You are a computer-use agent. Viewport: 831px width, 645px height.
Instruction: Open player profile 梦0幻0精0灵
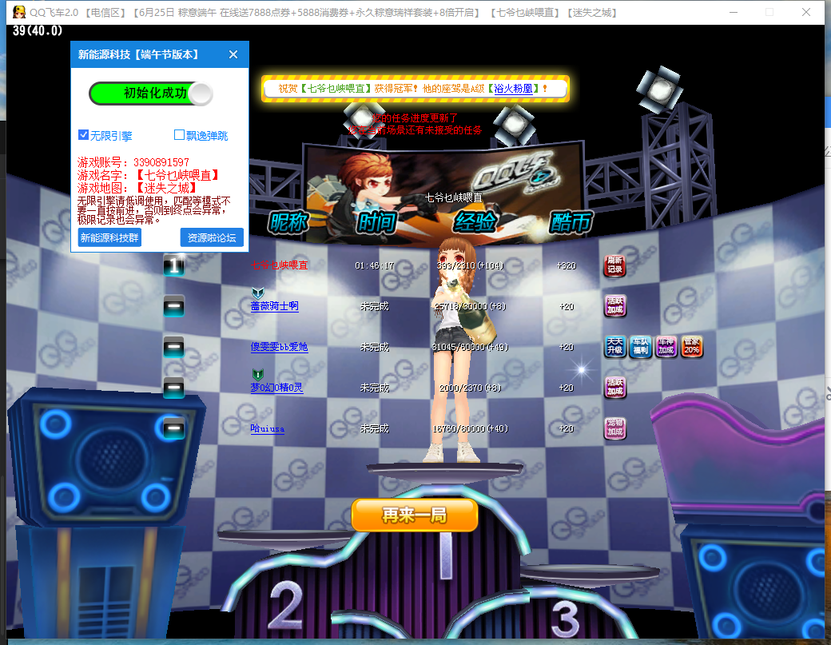(276, 388)
